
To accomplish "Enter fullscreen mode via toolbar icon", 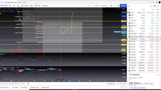I will [115, 6].
